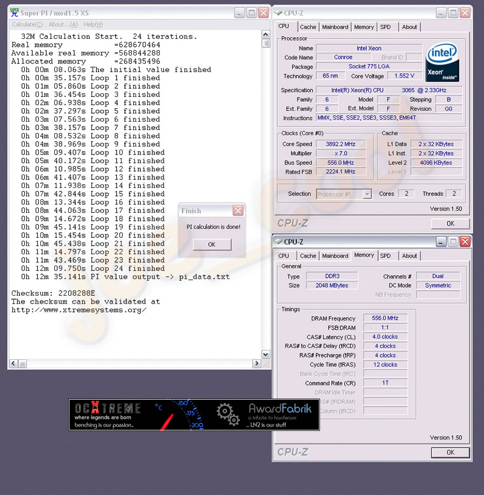Click the Bus Speed 556.0 MHz field
Screen dimensions: 484x495
coord(340,163)
